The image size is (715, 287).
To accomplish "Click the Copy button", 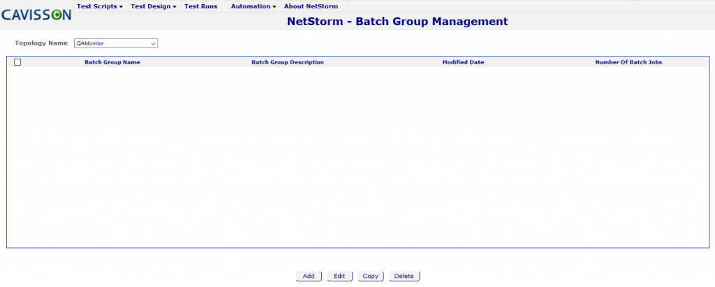I will [371, 276].
